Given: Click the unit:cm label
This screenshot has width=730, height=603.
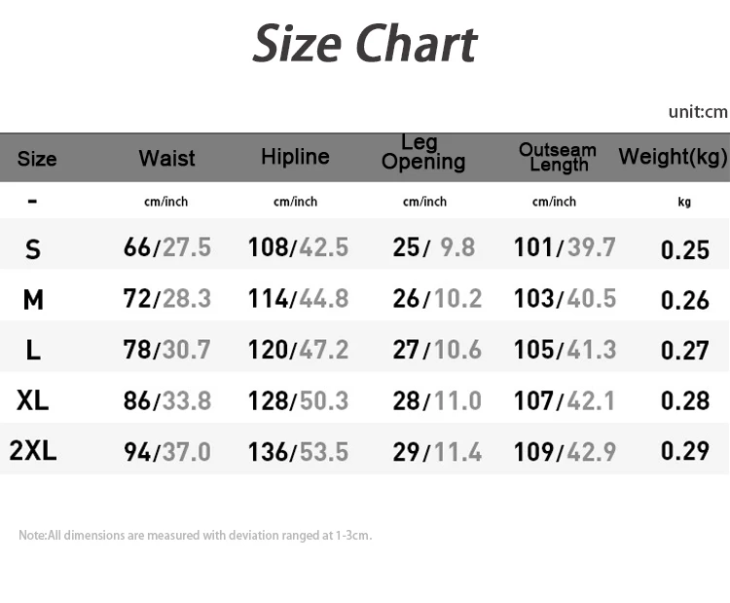Looking at the screenshot, I should click(698, 111).
